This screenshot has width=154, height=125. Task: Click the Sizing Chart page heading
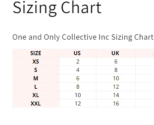coord(57,8)
